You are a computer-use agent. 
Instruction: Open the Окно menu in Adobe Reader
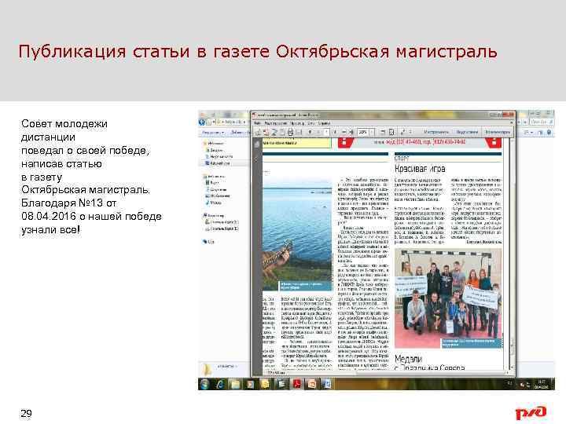pos(311,123)
